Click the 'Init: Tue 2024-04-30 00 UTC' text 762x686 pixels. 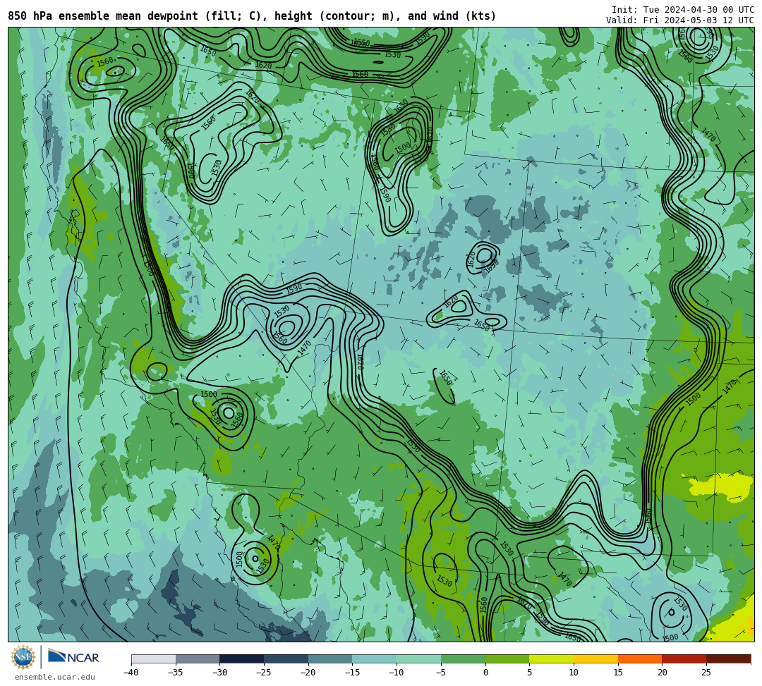tap(683, 10)
